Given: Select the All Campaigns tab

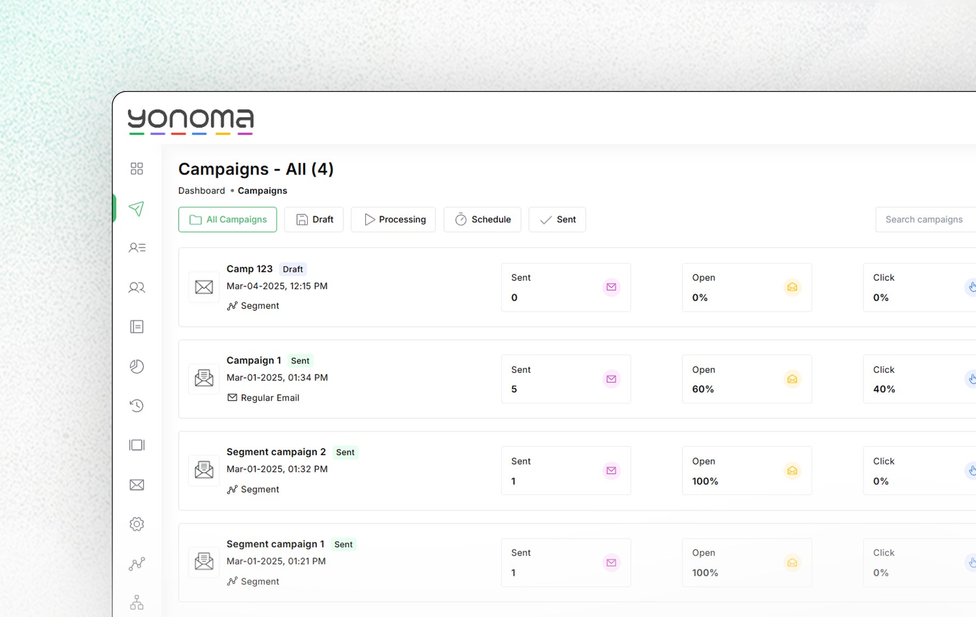Looking at the screenshot, I should [x=228, y=219].
